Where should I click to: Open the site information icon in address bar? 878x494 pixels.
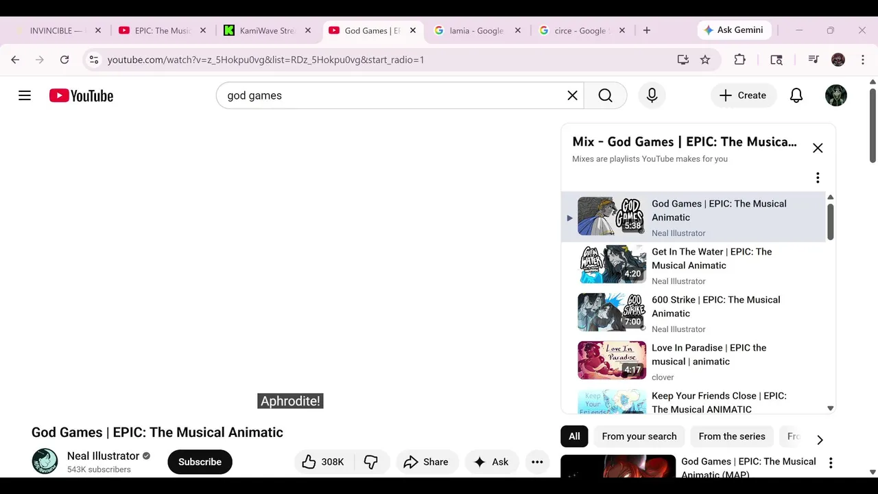coord(94,60)
